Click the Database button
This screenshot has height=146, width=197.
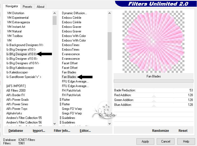tap(16, 131)
